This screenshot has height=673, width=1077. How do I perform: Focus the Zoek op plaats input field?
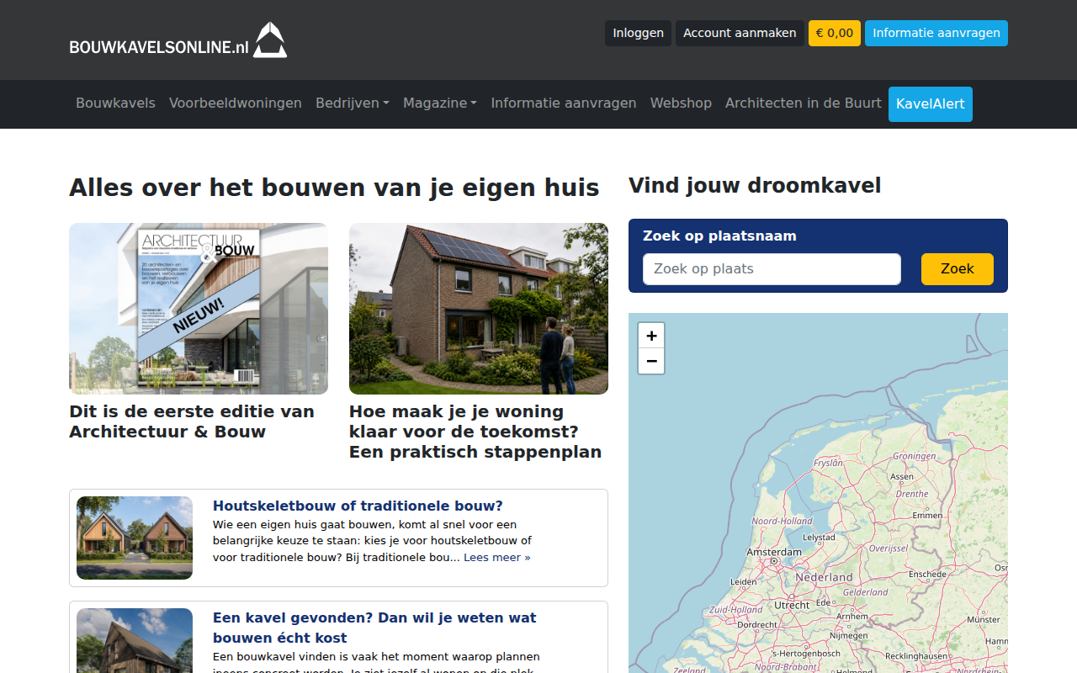772,269
